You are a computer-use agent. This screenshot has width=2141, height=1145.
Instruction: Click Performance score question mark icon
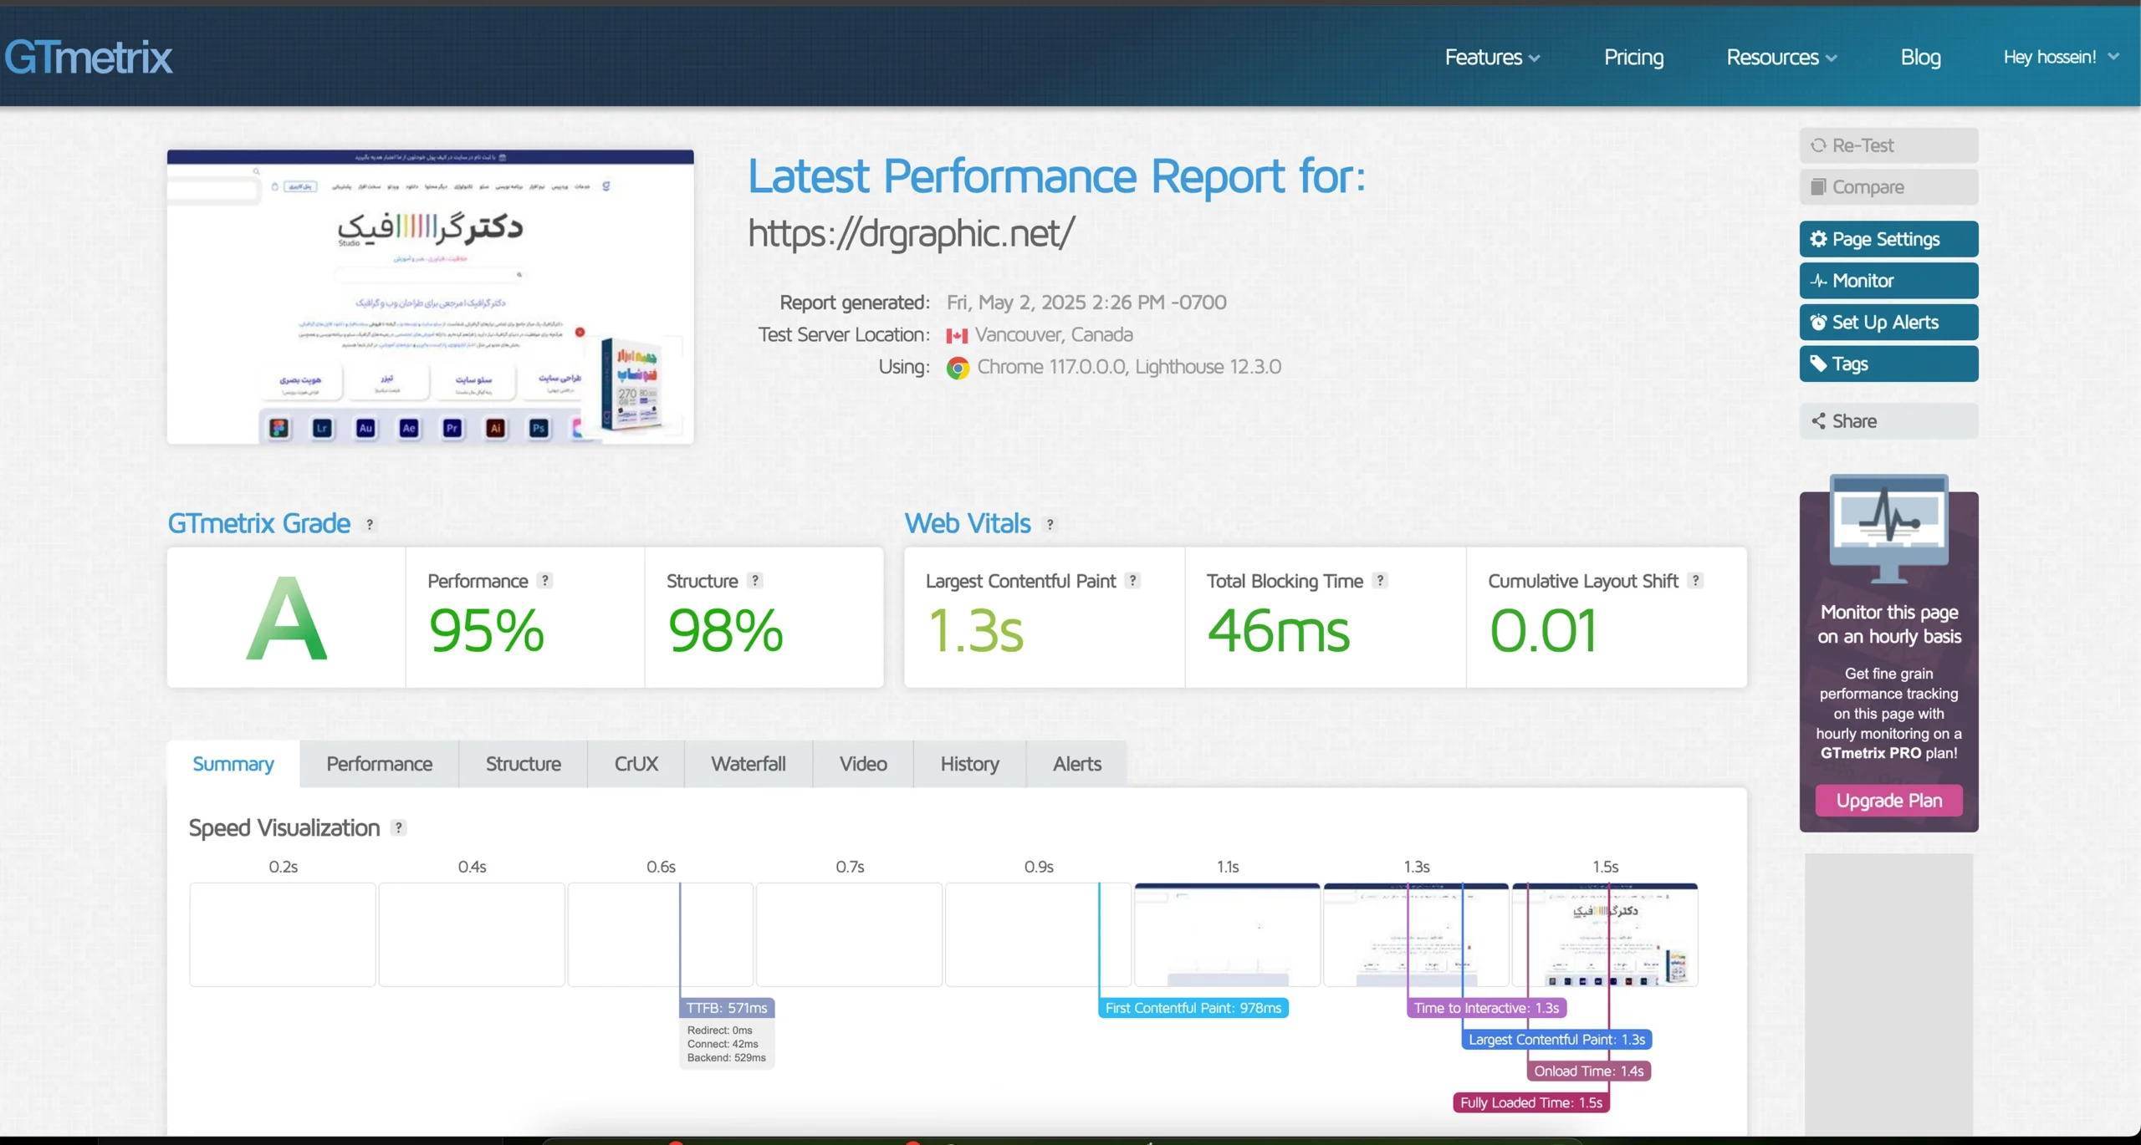pyautogui.click(x=545, y=580)
